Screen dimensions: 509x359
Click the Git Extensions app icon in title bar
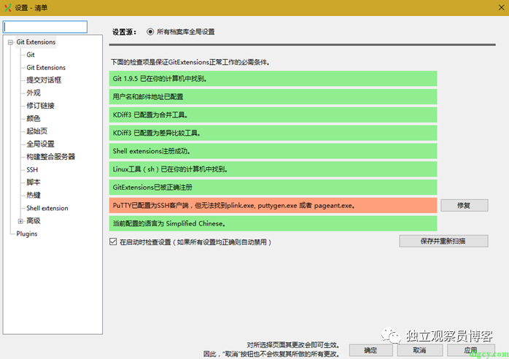tap(8, 7)
